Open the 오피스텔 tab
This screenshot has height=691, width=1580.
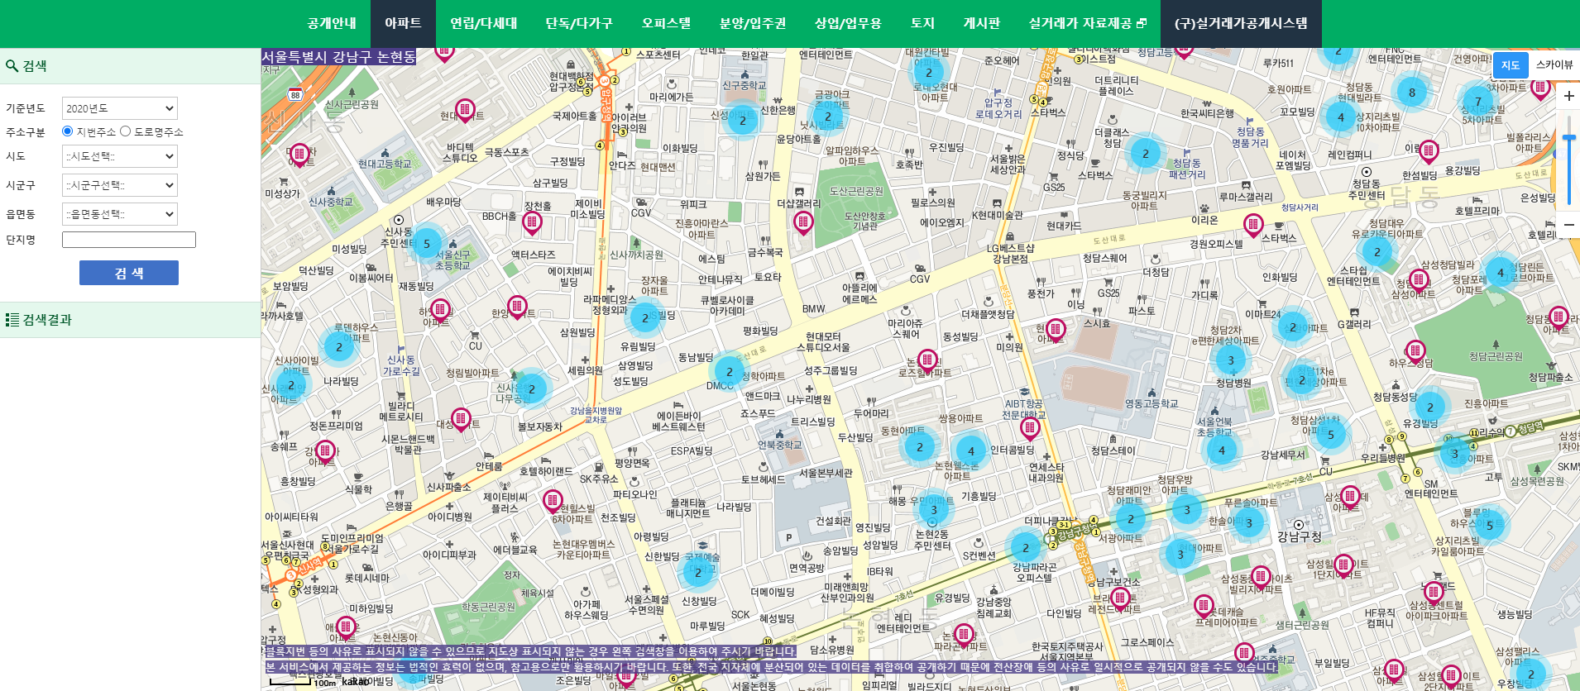pyautogui.click(x=666, y=23)
